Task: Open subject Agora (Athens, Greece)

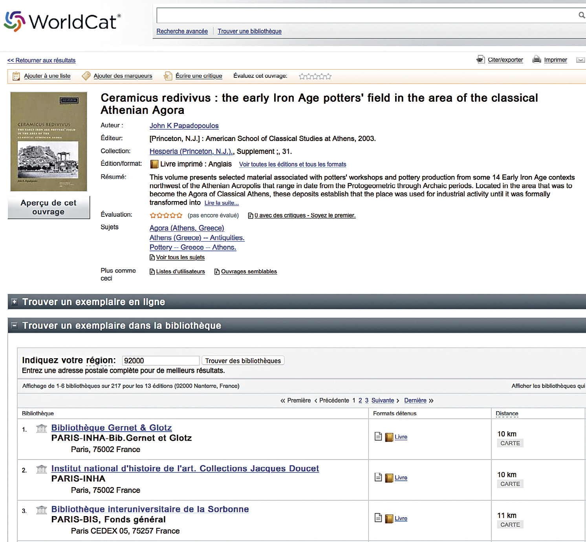Action: pos(187,228)
